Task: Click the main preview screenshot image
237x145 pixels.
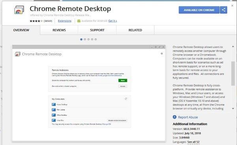Action: pyautogui.click(x=89, y=93)
